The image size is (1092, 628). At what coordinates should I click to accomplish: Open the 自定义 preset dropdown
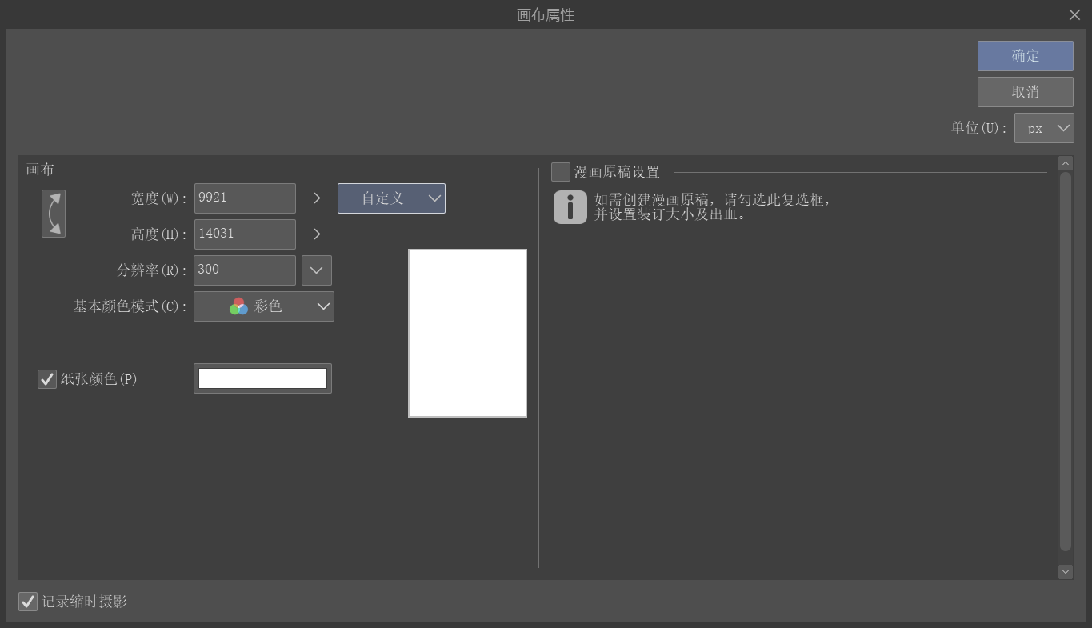pos(391,198)
